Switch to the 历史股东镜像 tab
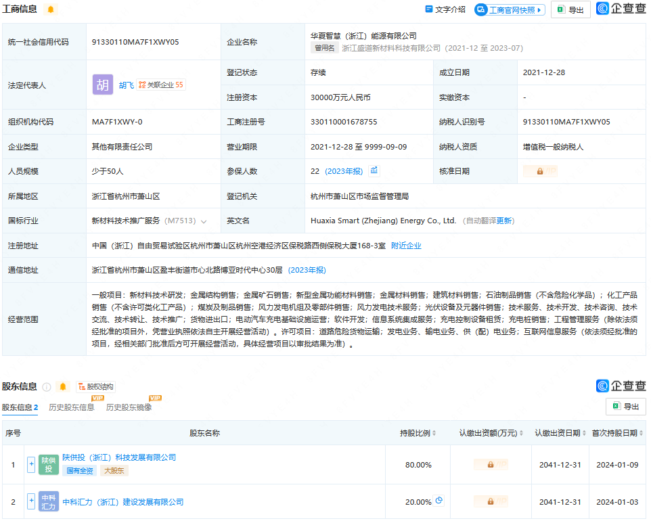The image size is (651, 523). point(129,407)
